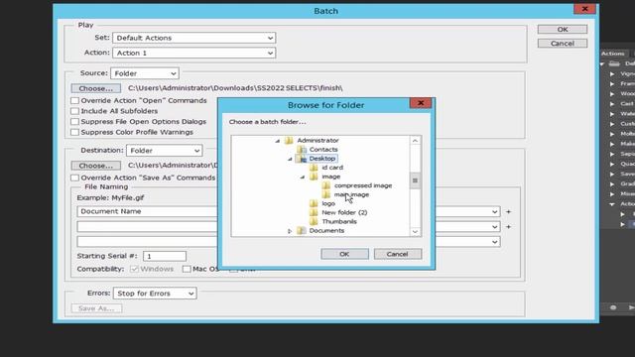Open the Destination dropdown
635x357 pixels.
[x=164, y=150]
